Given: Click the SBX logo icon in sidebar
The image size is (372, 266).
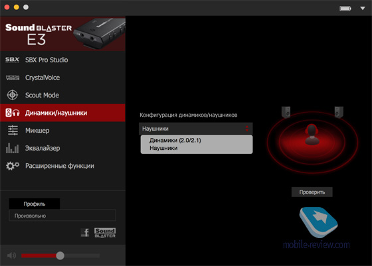Looking at the screenshot, I should (x=12, y=60).
